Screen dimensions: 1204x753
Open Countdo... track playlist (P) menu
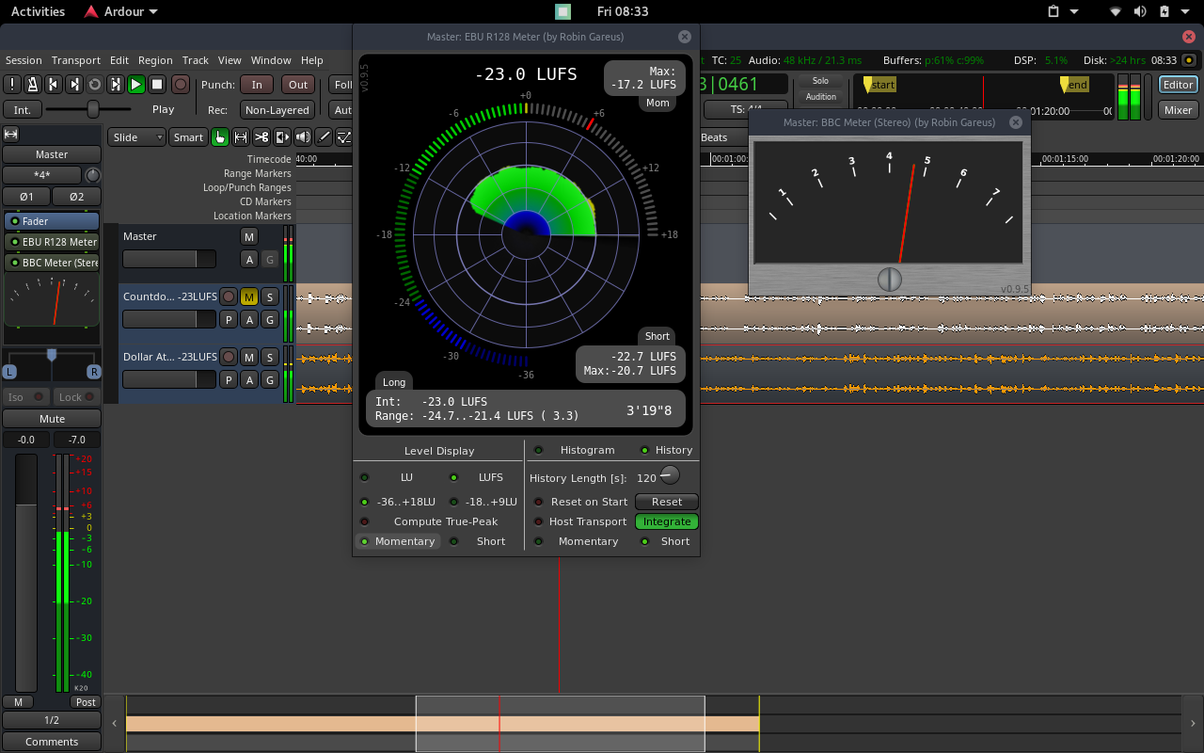[x=228, y=319]
